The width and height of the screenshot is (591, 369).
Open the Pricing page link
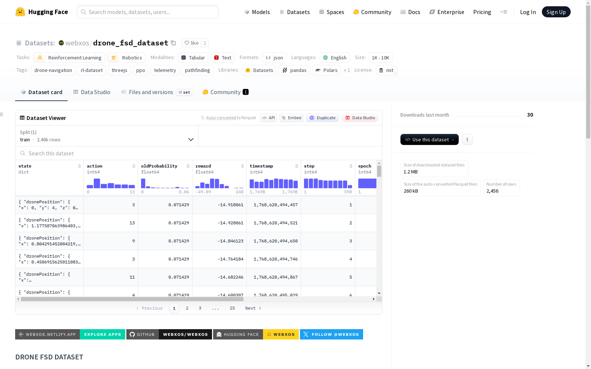coord(482,12)
